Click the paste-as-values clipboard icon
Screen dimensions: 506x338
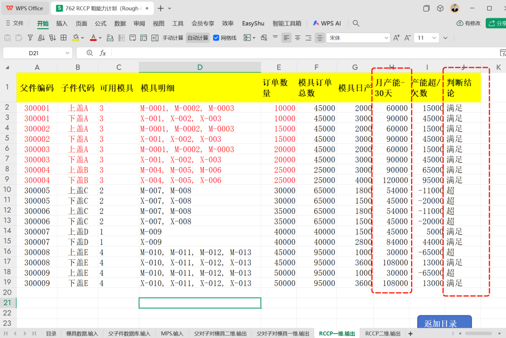click(x=7, y=38)
